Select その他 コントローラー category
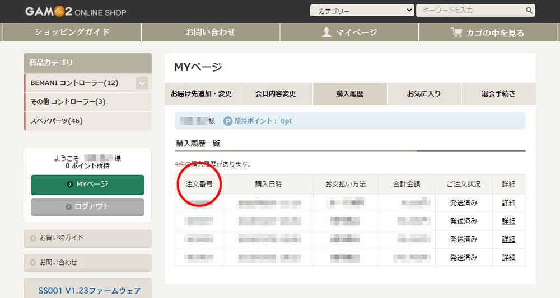560x298 pixels. tap(68, 102)
